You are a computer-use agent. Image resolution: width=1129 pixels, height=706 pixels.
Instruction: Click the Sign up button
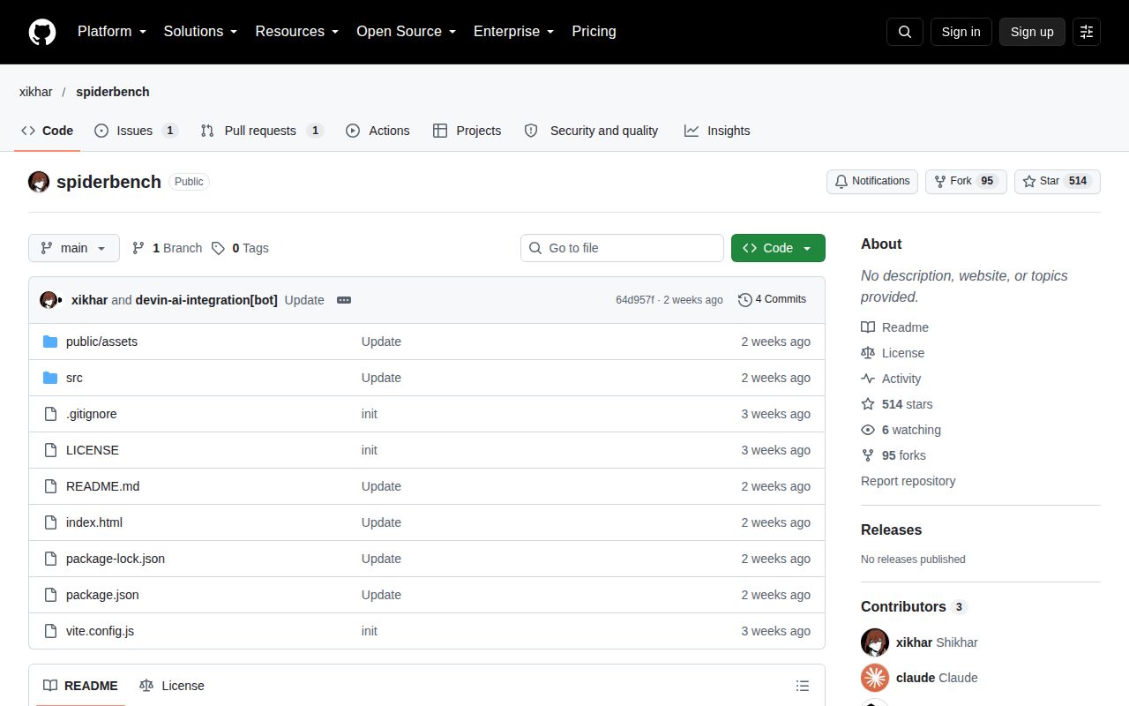(x=1032, y=32)
